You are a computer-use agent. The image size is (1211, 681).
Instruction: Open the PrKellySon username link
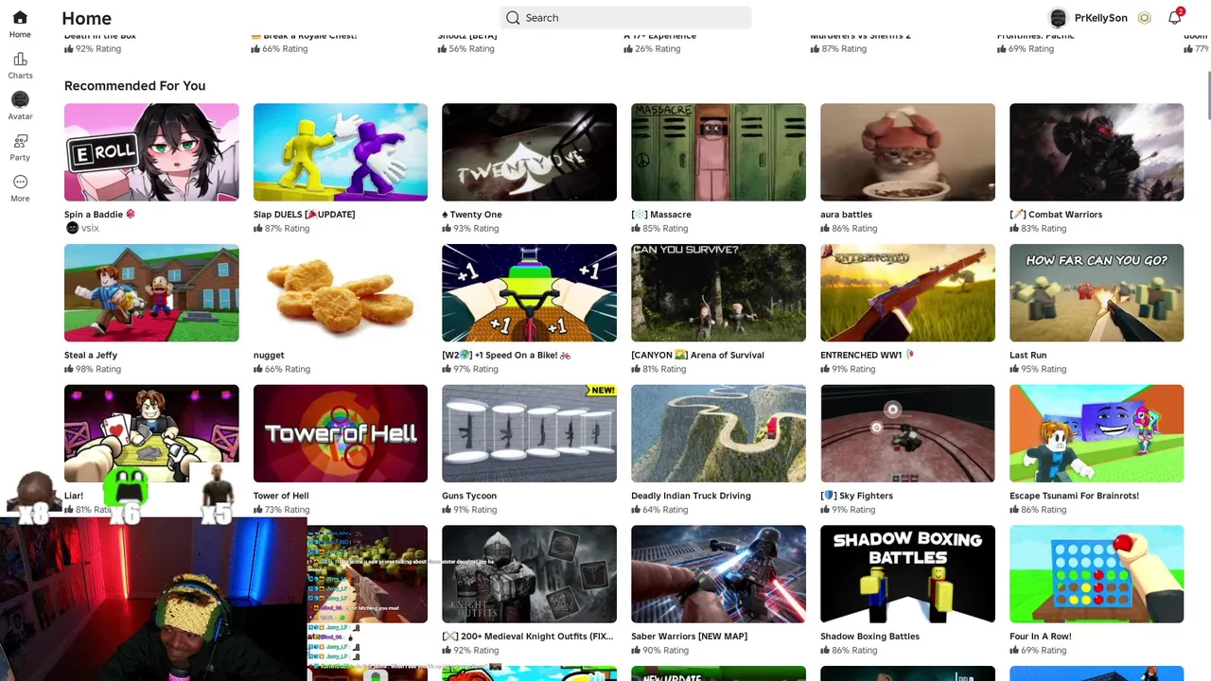coord(1100,18)
